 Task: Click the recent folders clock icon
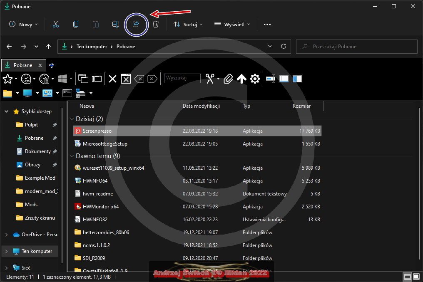[26, 79]
